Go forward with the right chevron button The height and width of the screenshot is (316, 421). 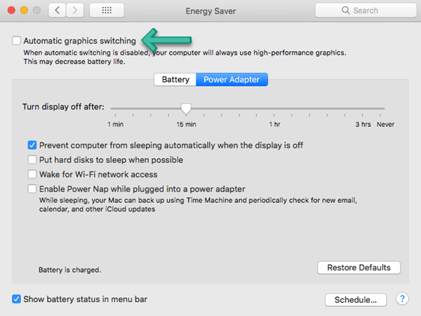click(x=74, y=11)
